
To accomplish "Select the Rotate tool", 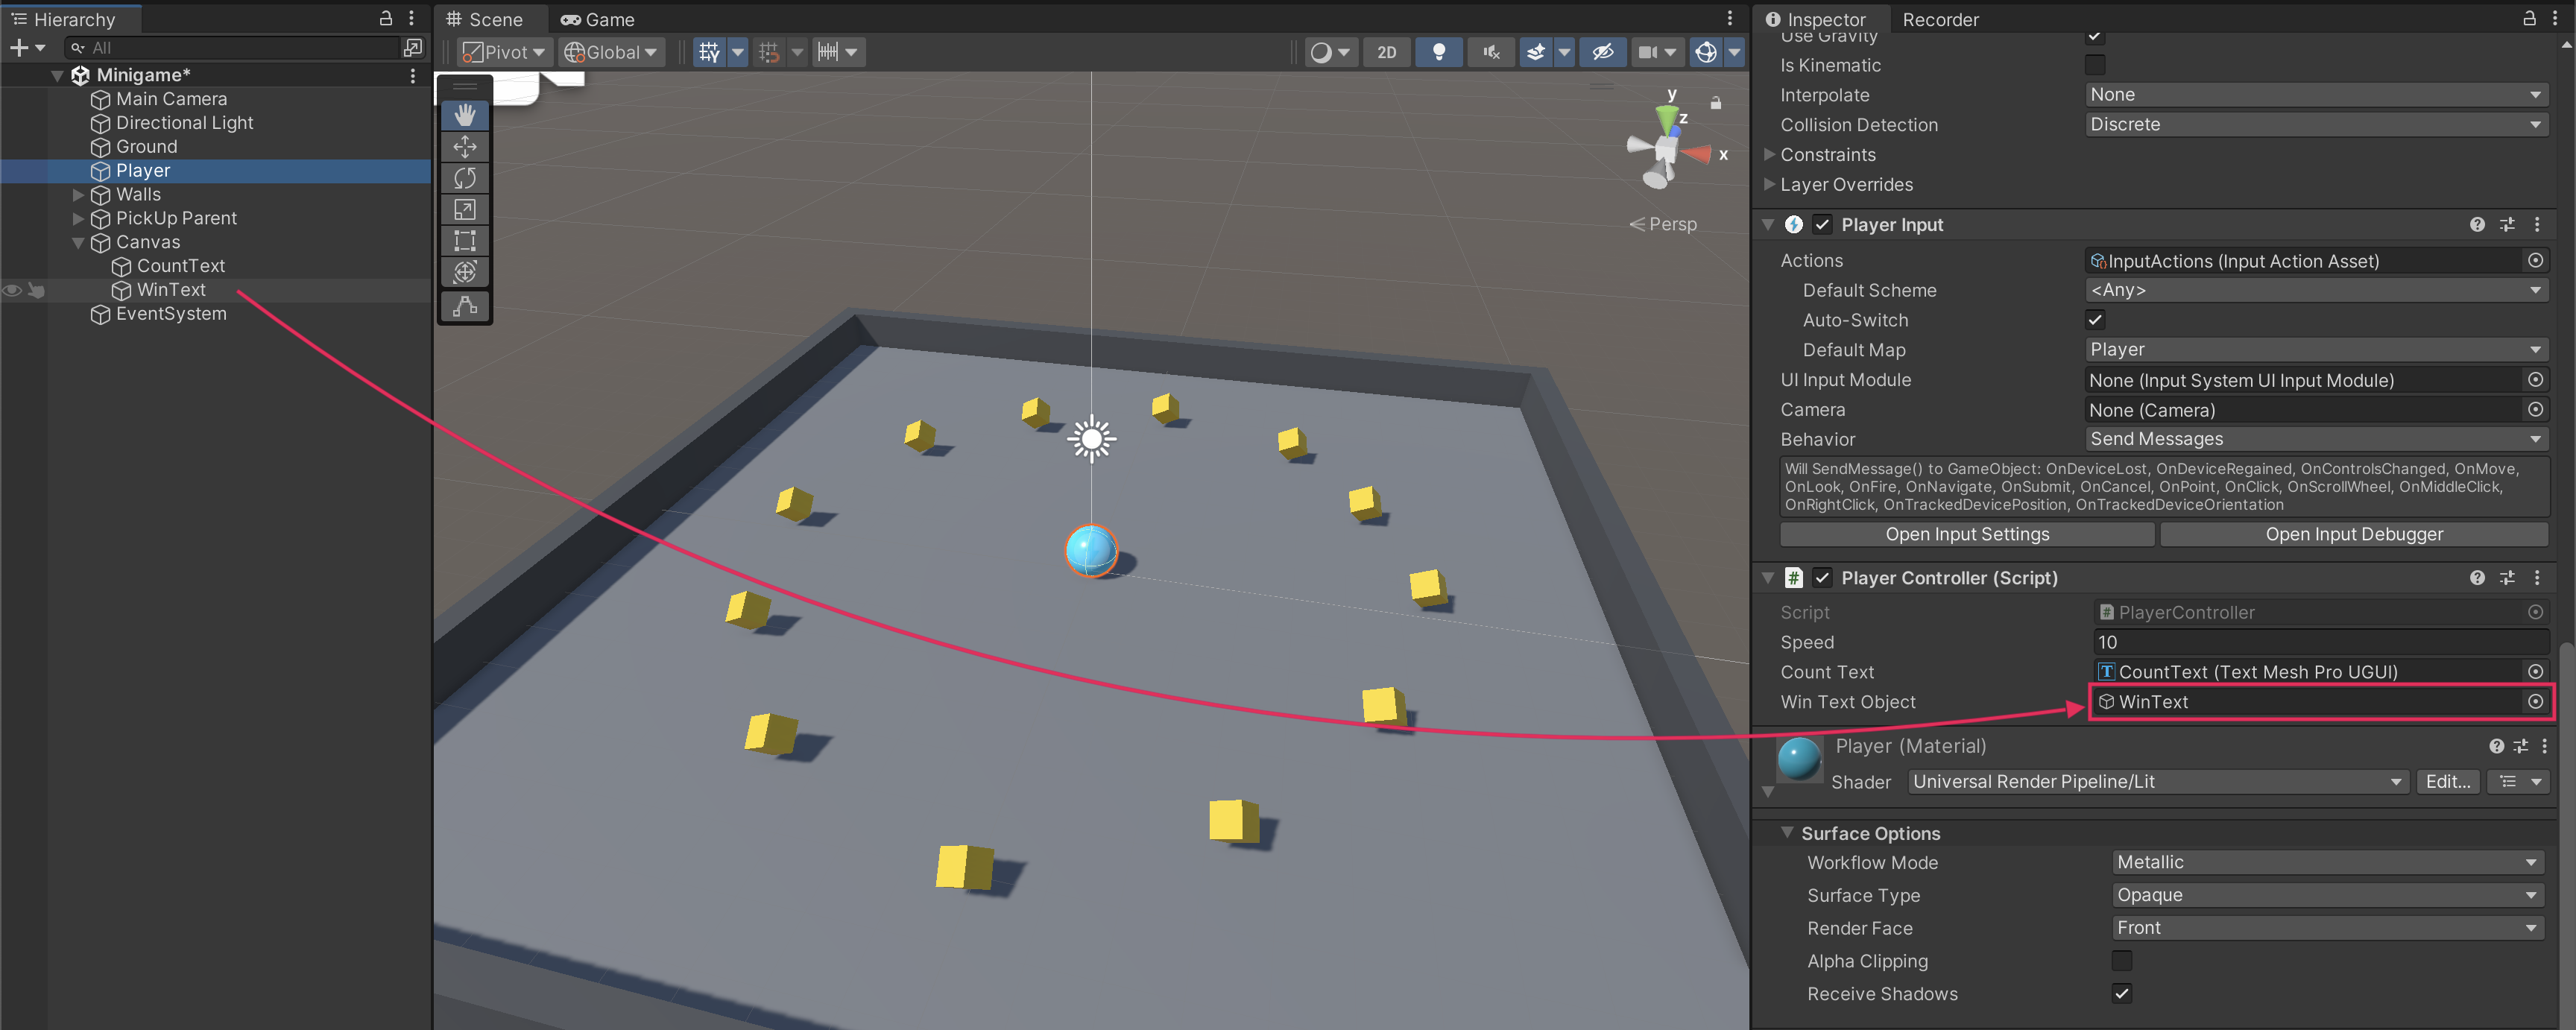I will click(x=464, y=178).
